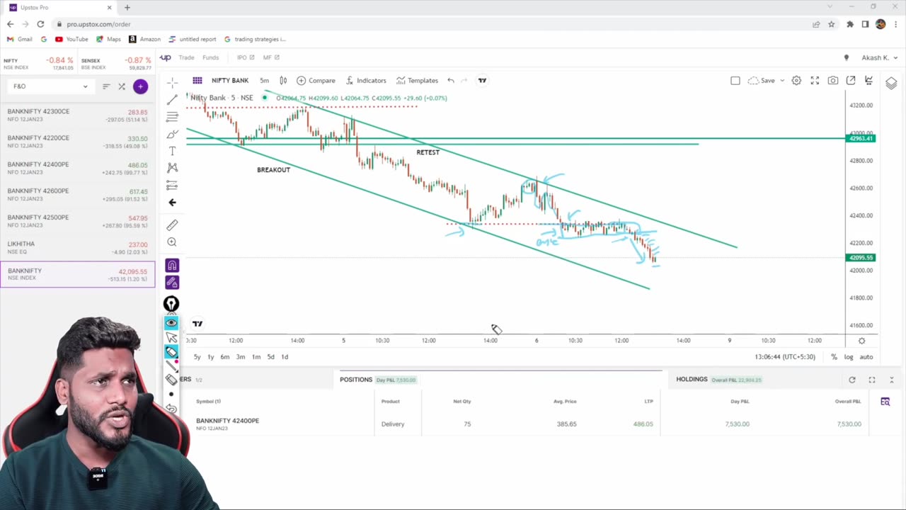Image resolution: width=906 pixels, height=510 pixels.
Task: Open the Trade menu
Action: [186, 57]
